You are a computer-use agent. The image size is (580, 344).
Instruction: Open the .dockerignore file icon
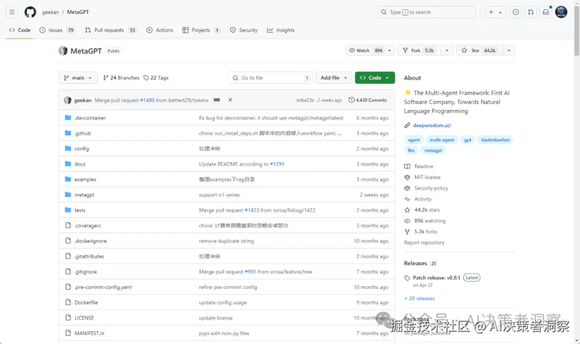[68, 240]
